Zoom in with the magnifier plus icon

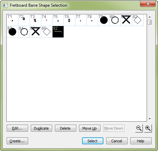(148, 128)
